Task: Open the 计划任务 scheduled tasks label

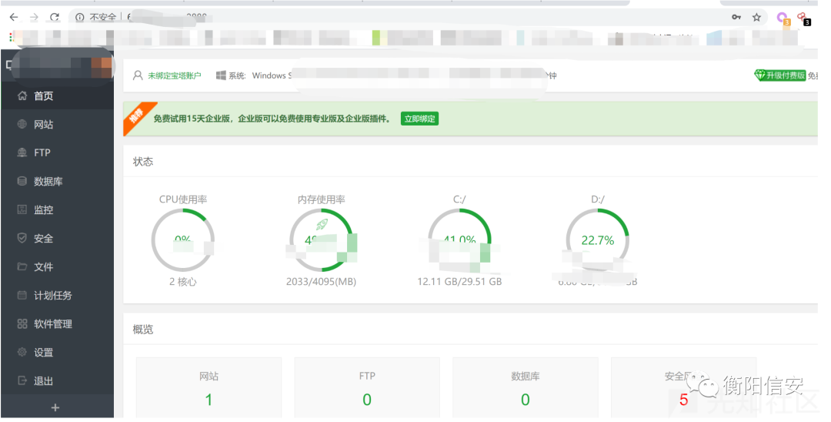Action: (x=53, y=296)
